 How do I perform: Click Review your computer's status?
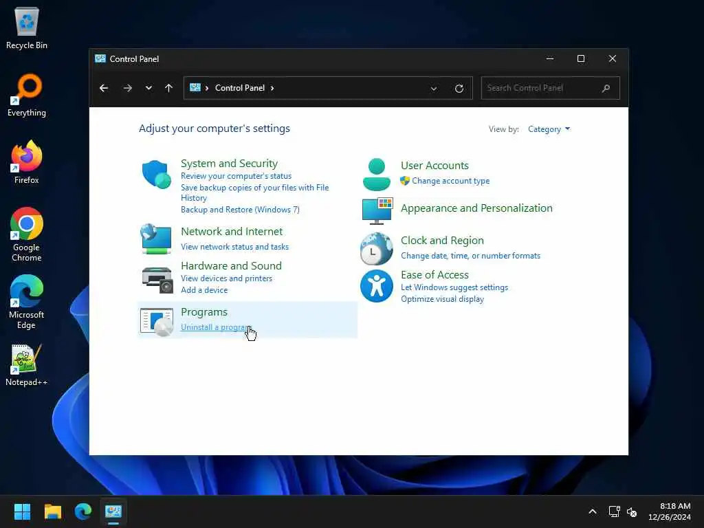coord(236,176)
